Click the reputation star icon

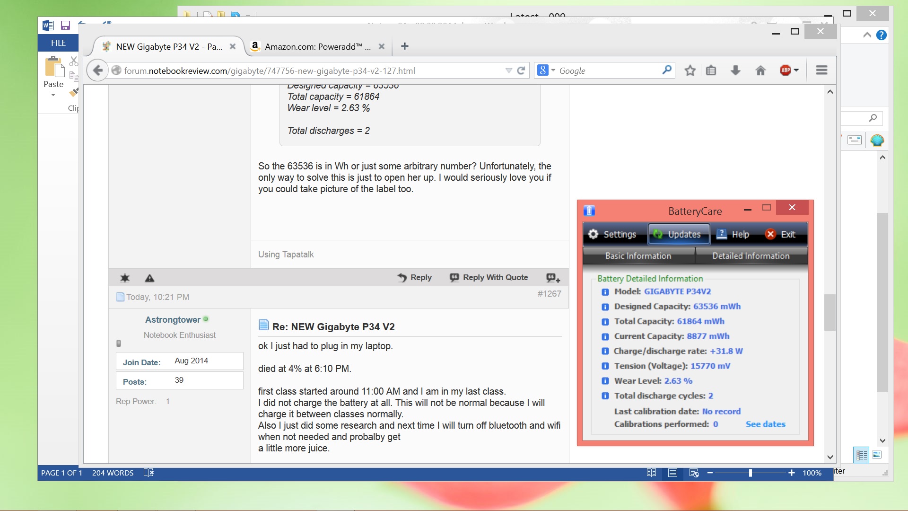pyautogui.click(x=125, y=278)
